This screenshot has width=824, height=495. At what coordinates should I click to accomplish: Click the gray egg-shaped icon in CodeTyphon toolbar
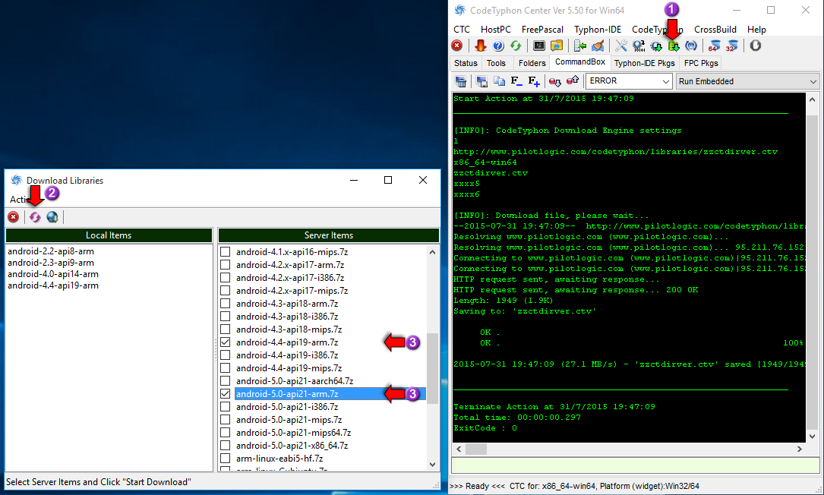click(755, 46)
